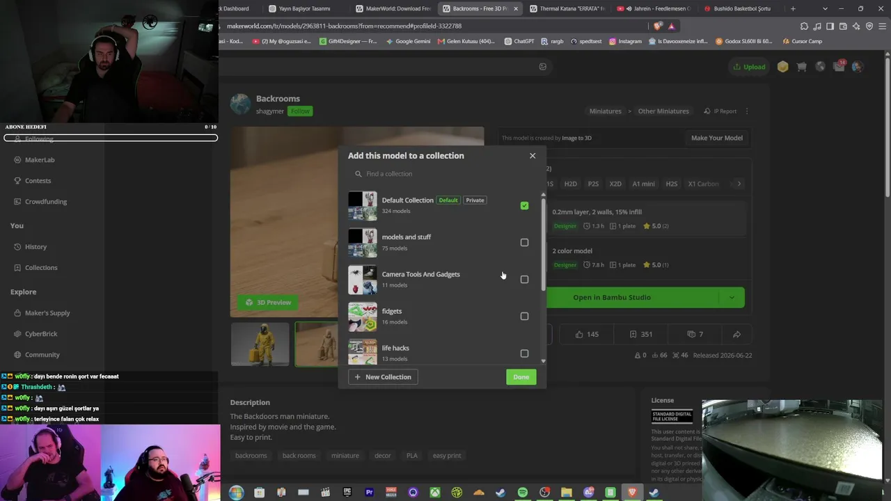Select the P2S printer tab
Screen dimensions: 891x501
(x=593, y=184)
